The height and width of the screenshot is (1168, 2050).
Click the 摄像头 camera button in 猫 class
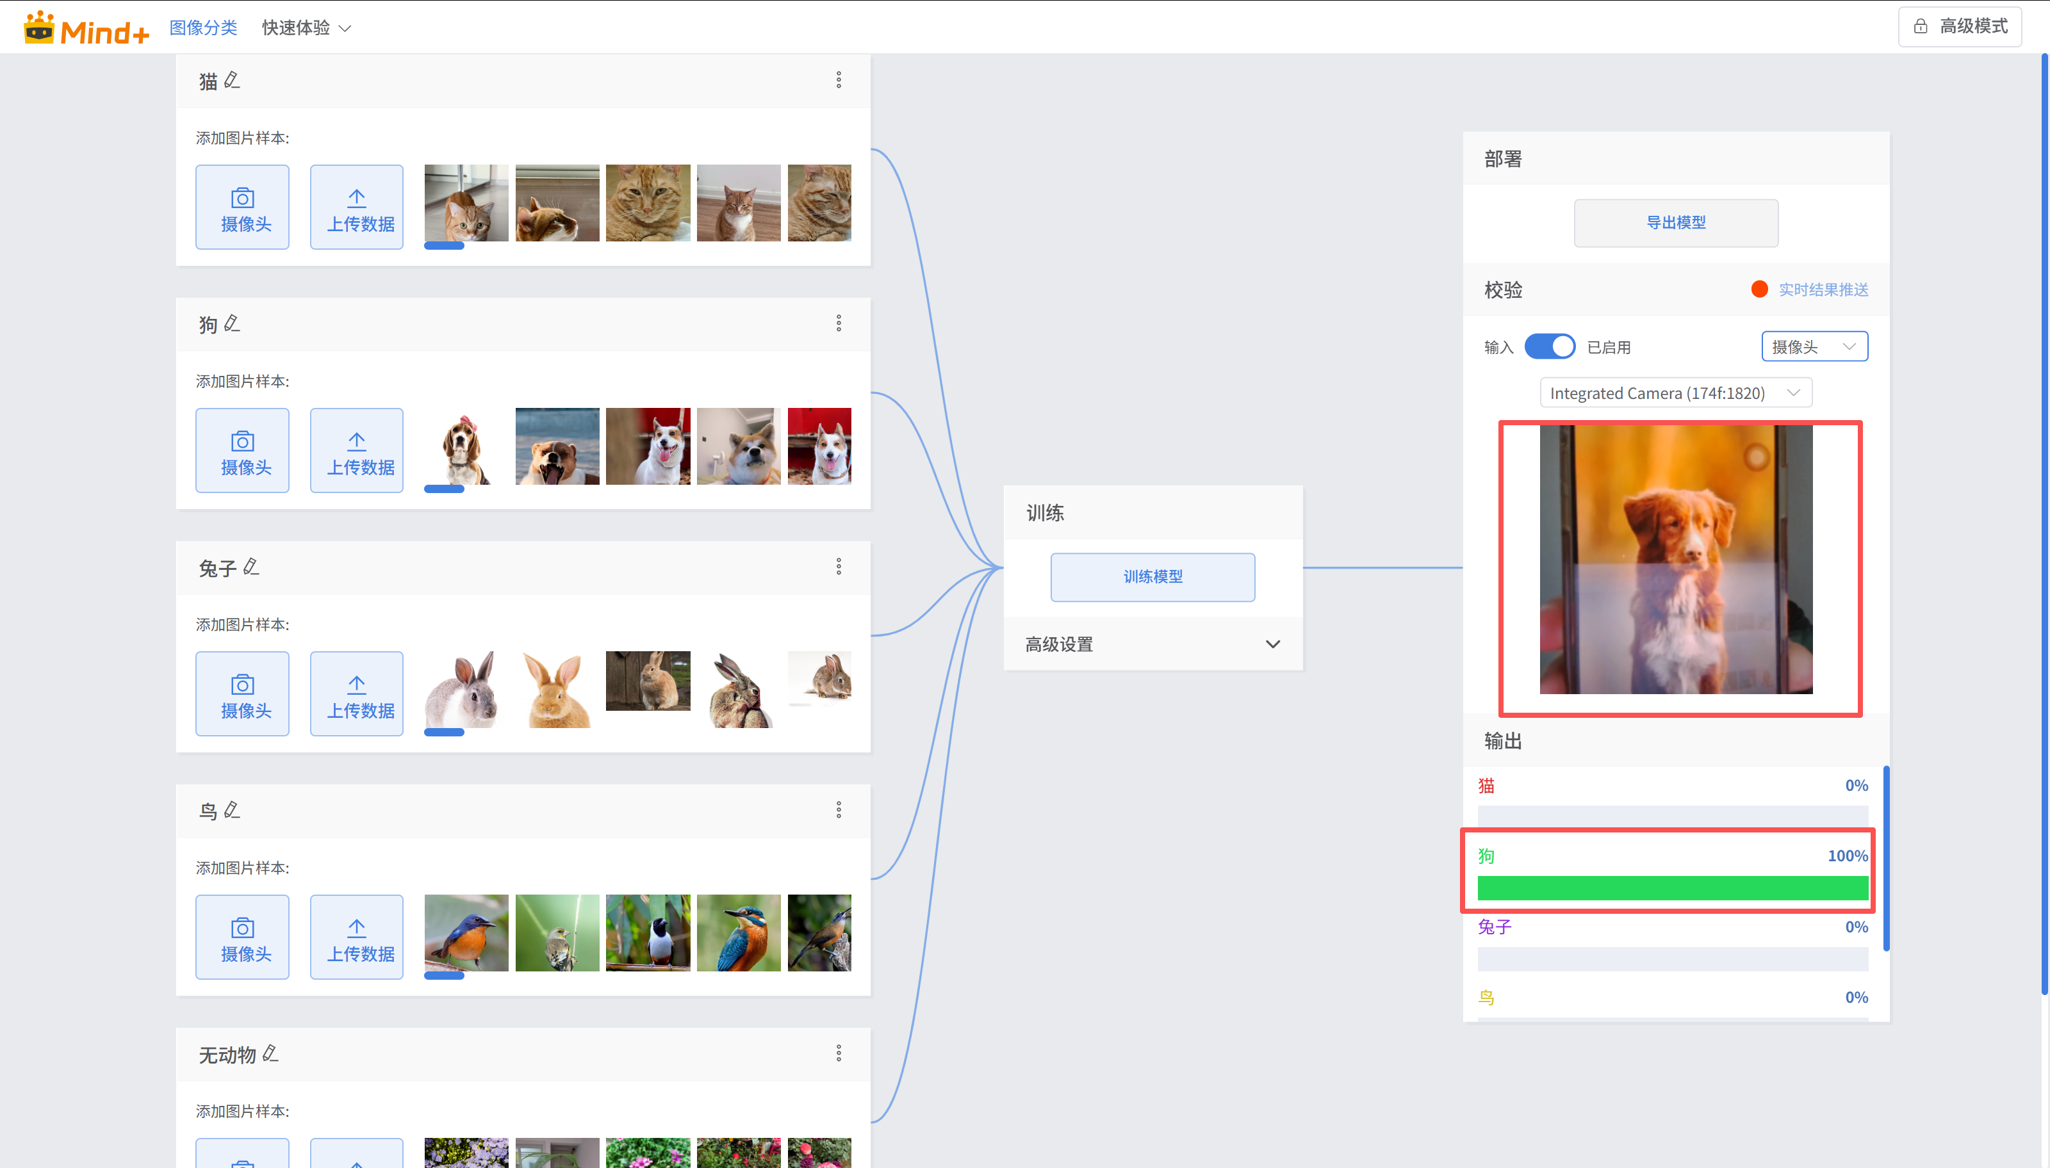click(242, 207)
